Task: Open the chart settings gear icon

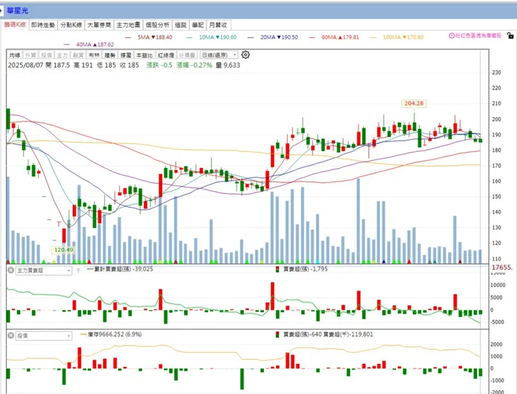Action: (x=245, y=55)
